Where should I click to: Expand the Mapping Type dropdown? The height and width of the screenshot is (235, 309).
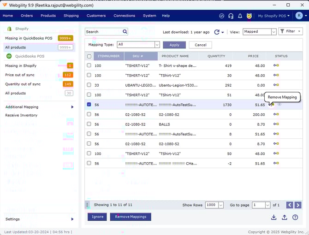click(157, 45)
